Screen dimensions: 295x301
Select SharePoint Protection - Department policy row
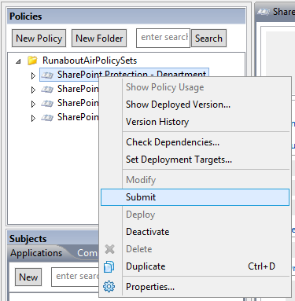(124, 74)
